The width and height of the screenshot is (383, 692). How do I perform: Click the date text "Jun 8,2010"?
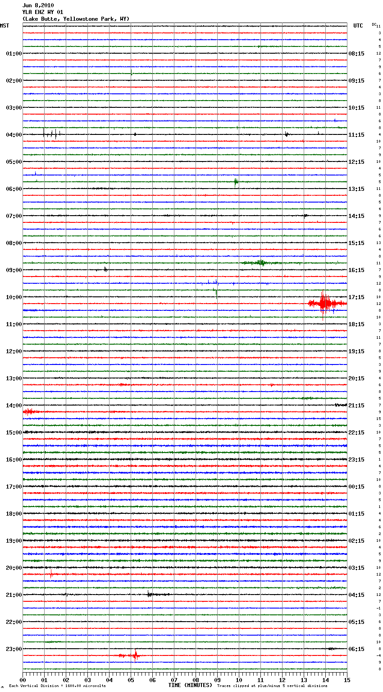pyautogui.click(x=38, y=5)
